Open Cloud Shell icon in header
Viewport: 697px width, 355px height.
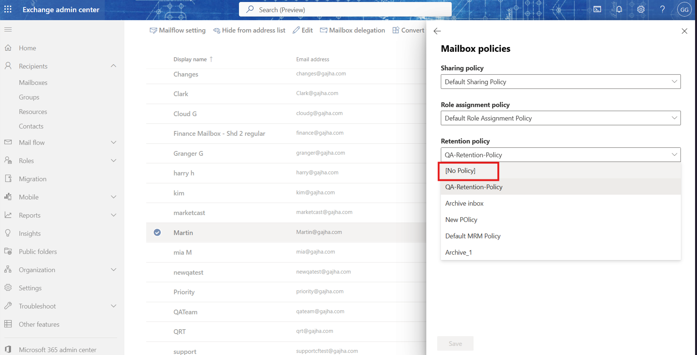597,9
